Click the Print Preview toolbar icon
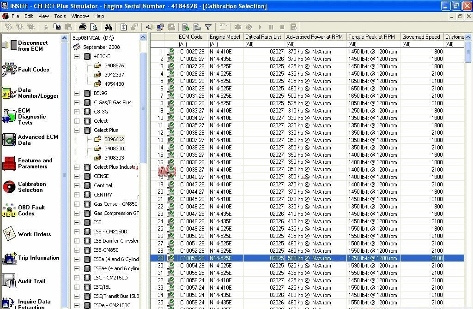This screenshot has height=309, width=473. point(94,27)
